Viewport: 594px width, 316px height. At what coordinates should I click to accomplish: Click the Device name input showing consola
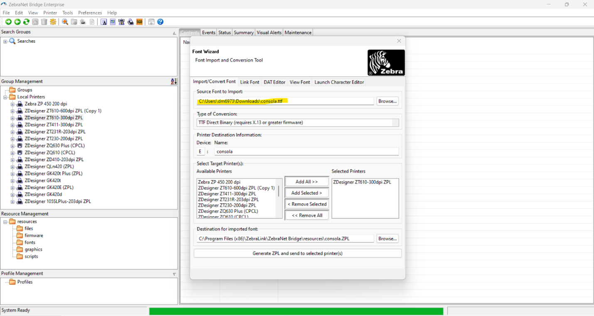(x=306, y=151)
